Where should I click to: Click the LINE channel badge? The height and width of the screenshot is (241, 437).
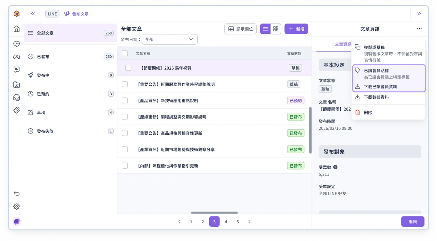(x=52, y=14)
